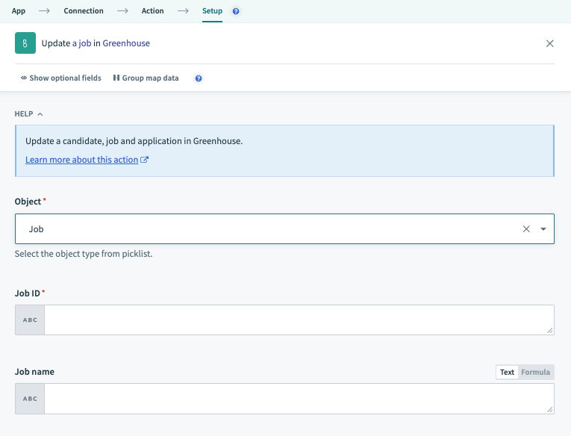Toggle Group map data
Screen dimensions: 571x436
tap(146, 78)
